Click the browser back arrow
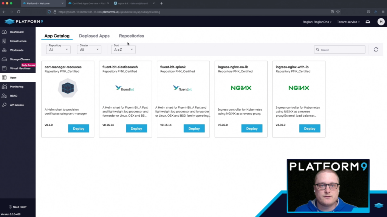This screenshot has height=217, width=387. click(x=4, y=12)
